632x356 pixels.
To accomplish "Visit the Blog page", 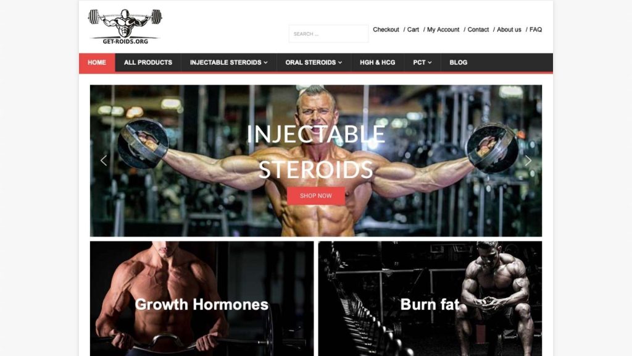I will point(459,62).
